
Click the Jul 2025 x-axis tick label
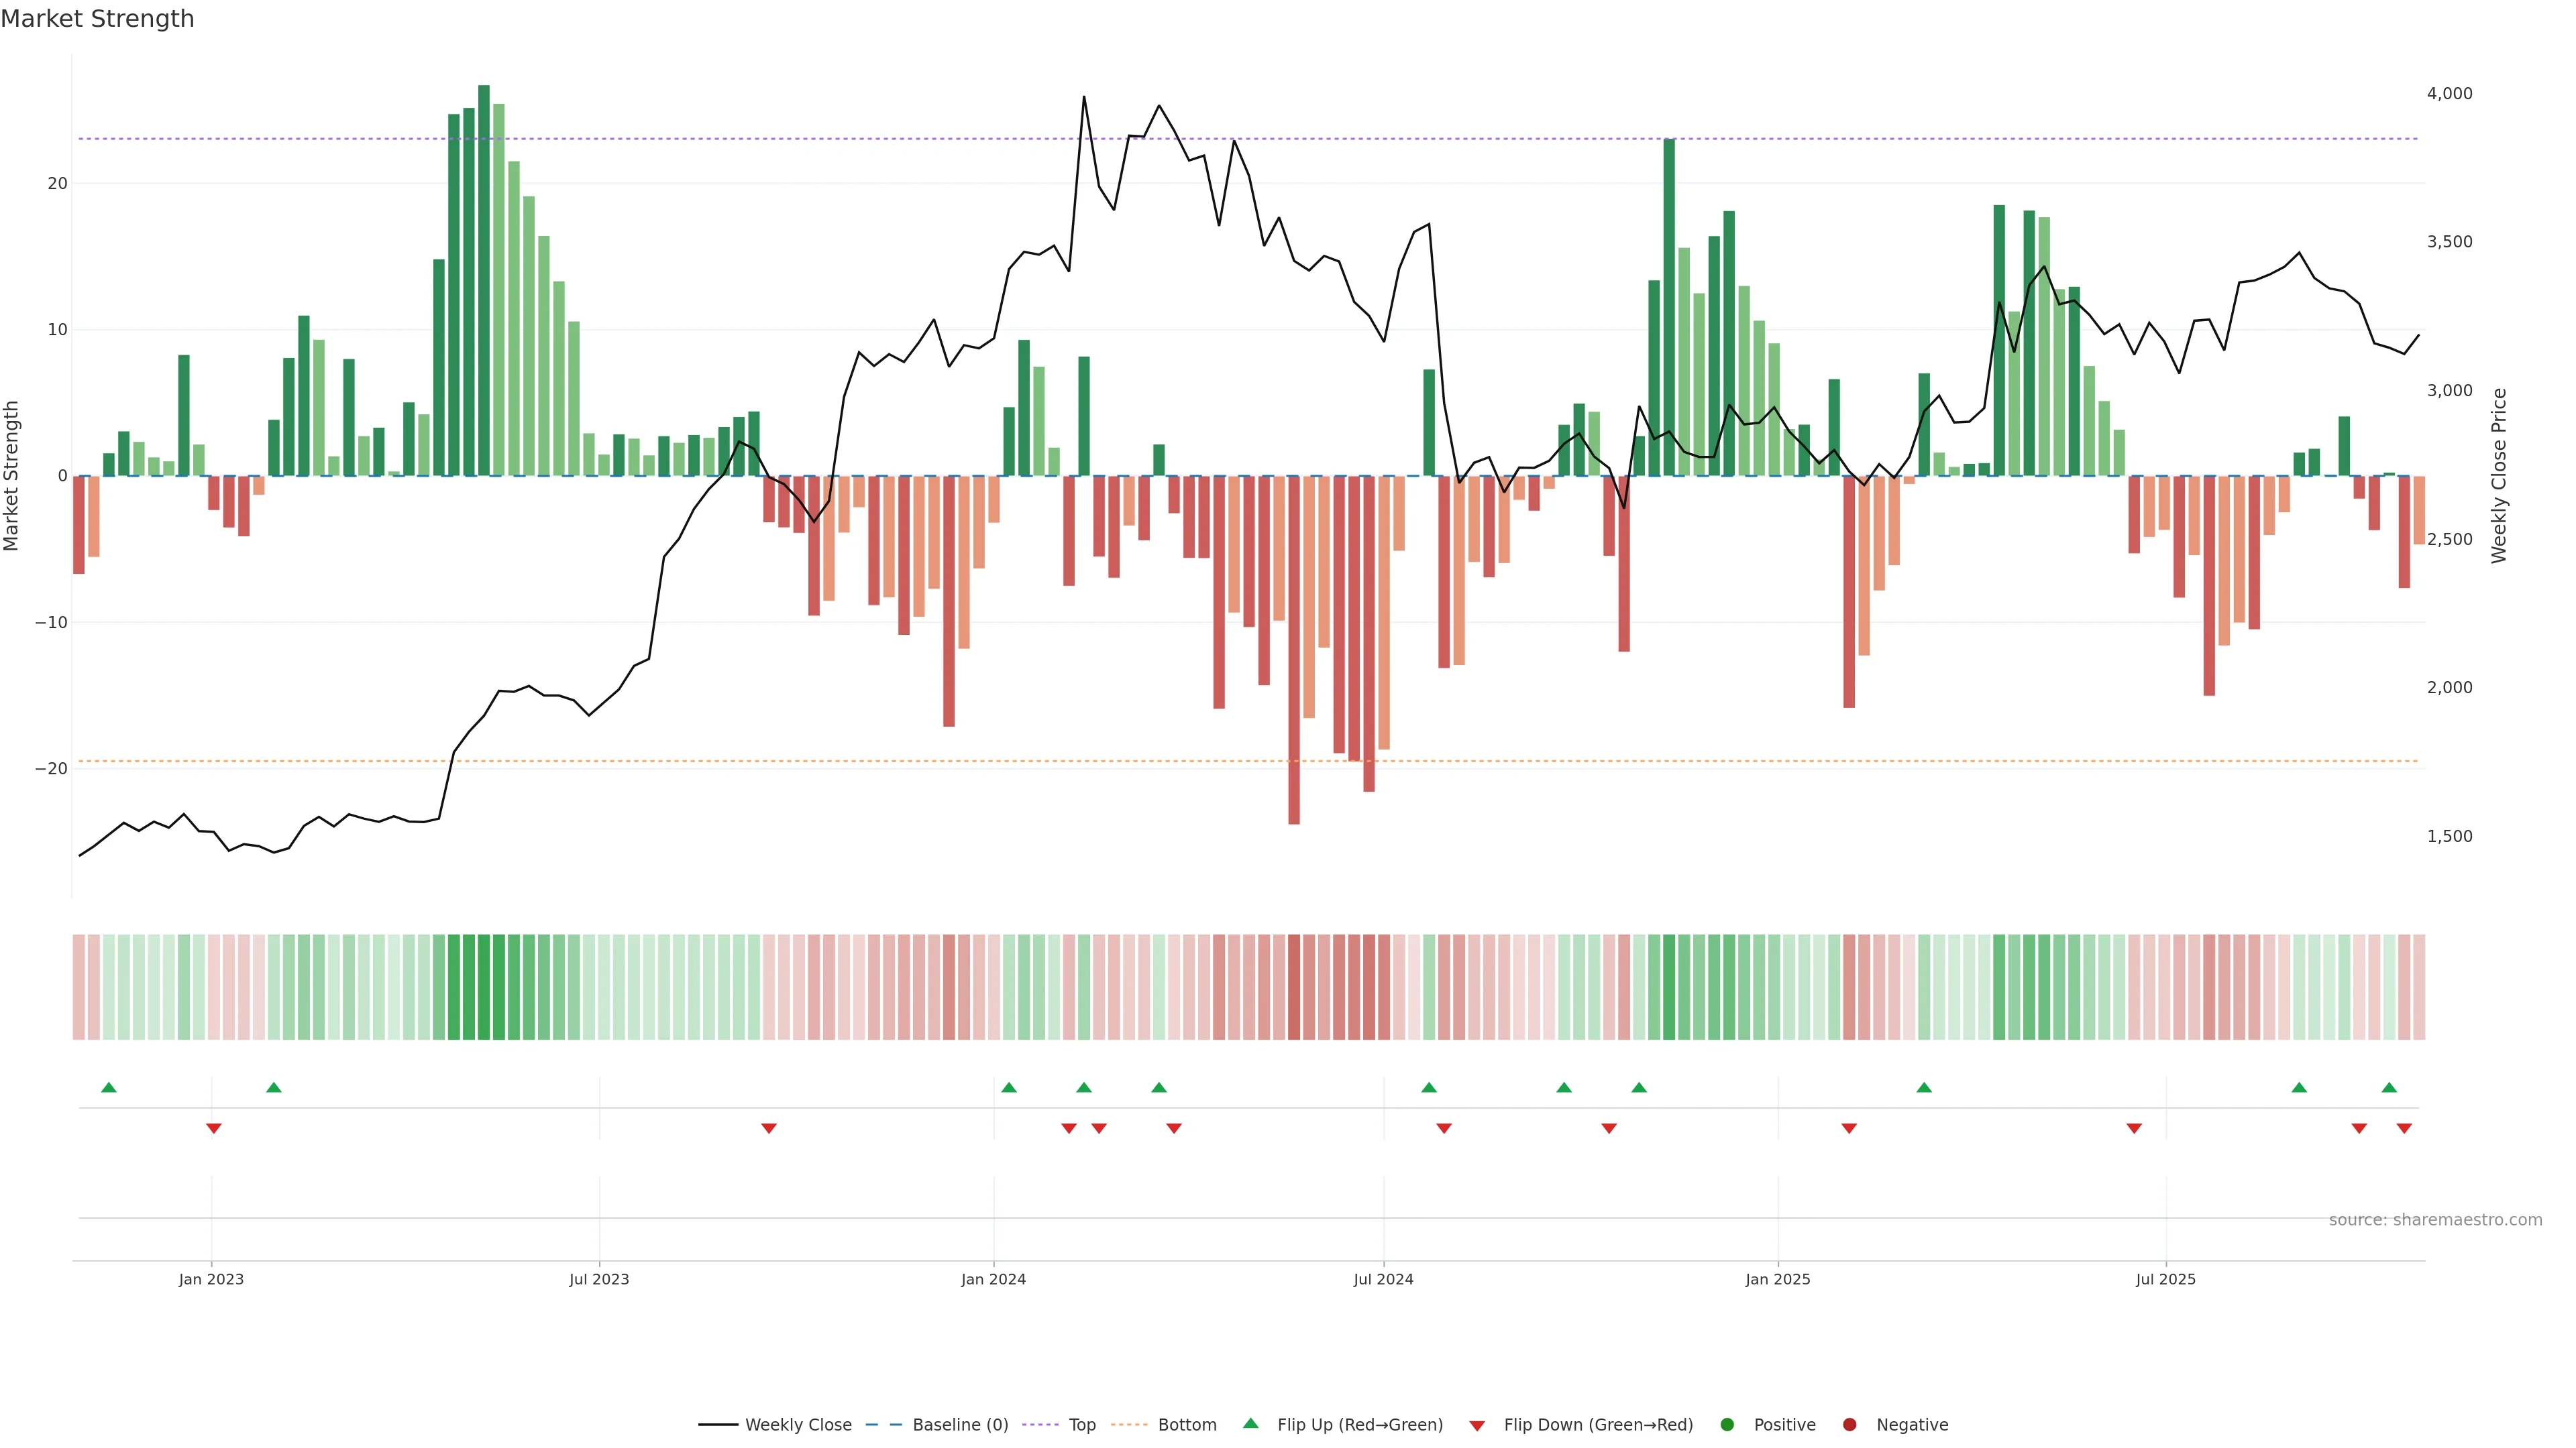point(2165,1279)
